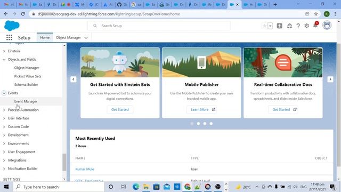Open the Object Manager tab dropdown chevron
Image resolution: width=341 pixels, height=192 pixels.
(x=86, y=38)
